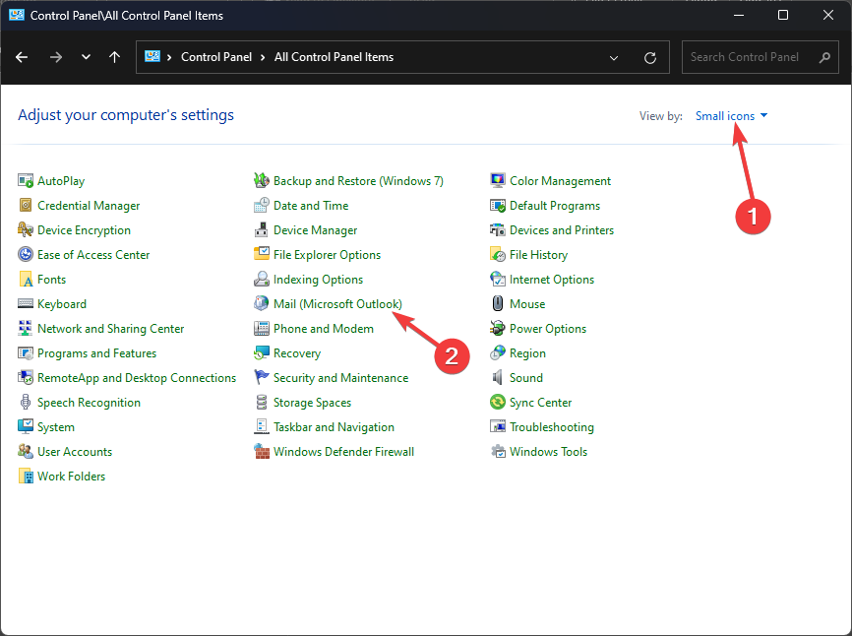Click the Work Folders icon

click(26, 476)
